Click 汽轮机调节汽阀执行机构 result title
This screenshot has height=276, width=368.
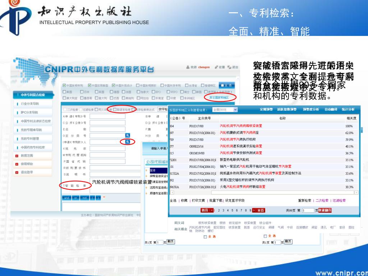pos(238,139)
